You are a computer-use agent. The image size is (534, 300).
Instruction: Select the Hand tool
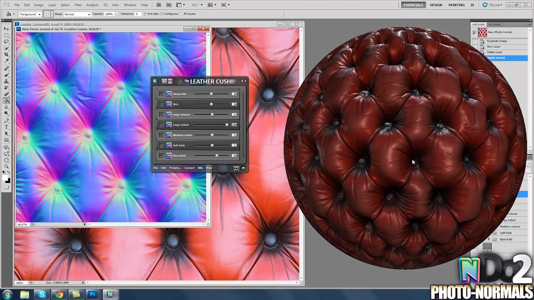click(x=7, y=160)
